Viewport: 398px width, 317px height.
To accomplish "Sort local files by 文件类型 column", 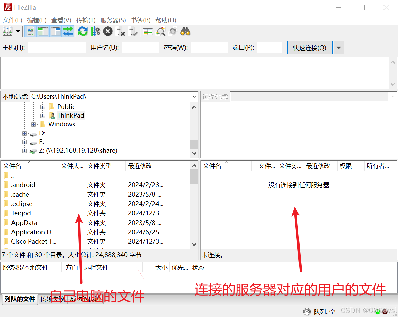I will click(105, 166).
